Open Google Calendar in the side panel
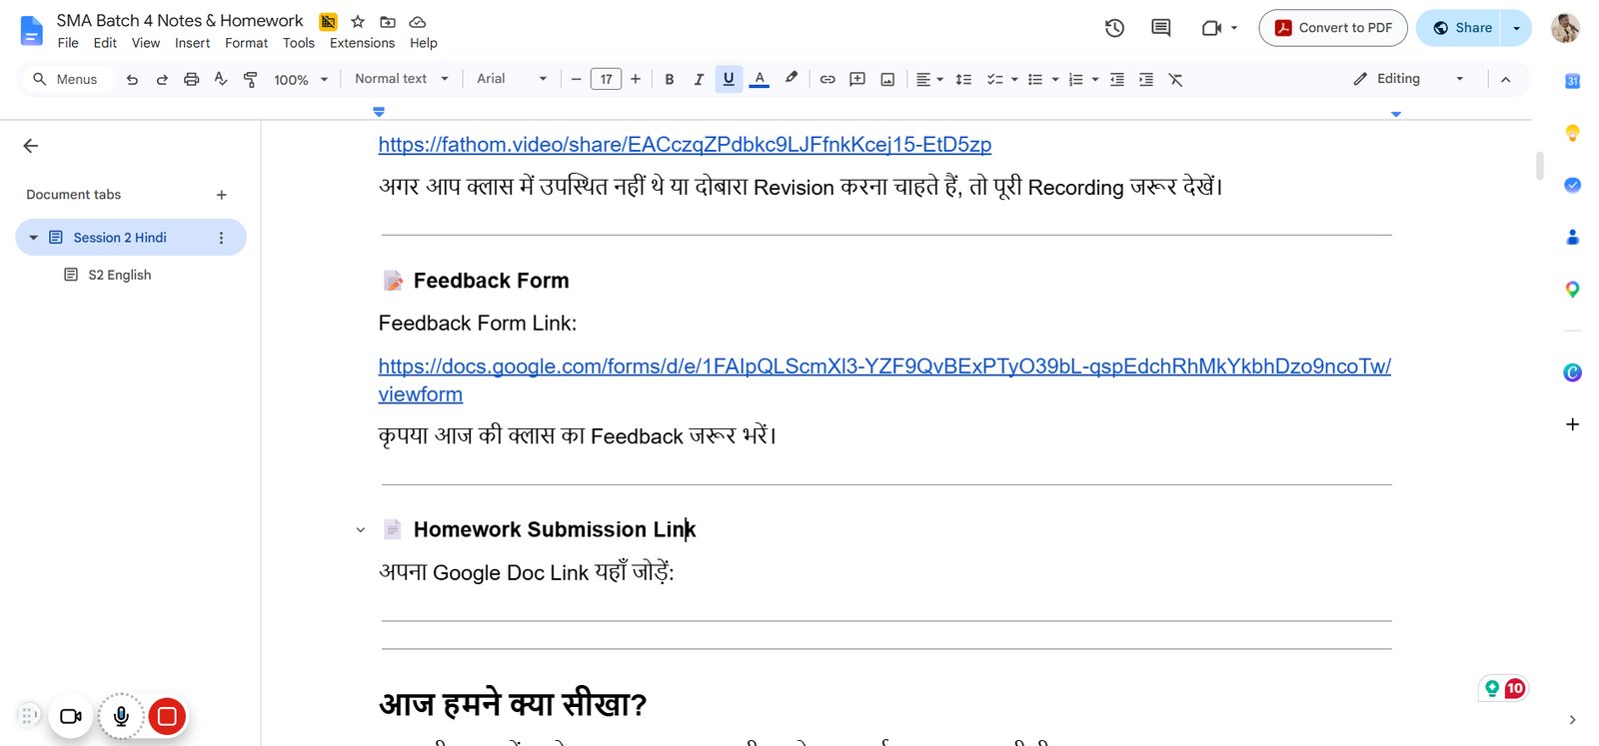The width and height of the screenshot is (1599, 746). click(1572, 81)
